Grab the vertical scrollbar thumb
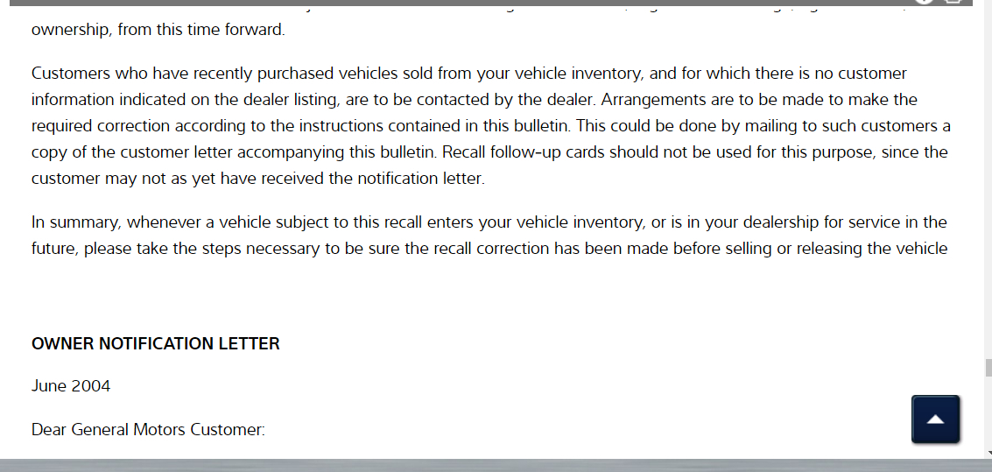The height and width of the screenshot is (472, 992). point(988,368)
